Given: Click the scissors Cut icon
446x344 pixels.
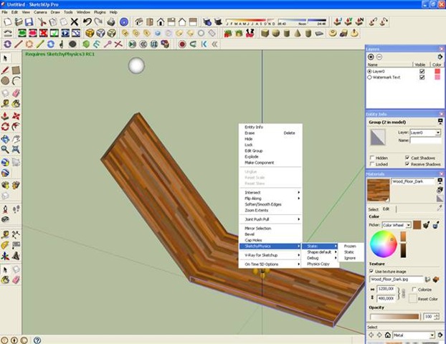Looking at the screenshot, I should pyautogui.click(x=42, y=22).
